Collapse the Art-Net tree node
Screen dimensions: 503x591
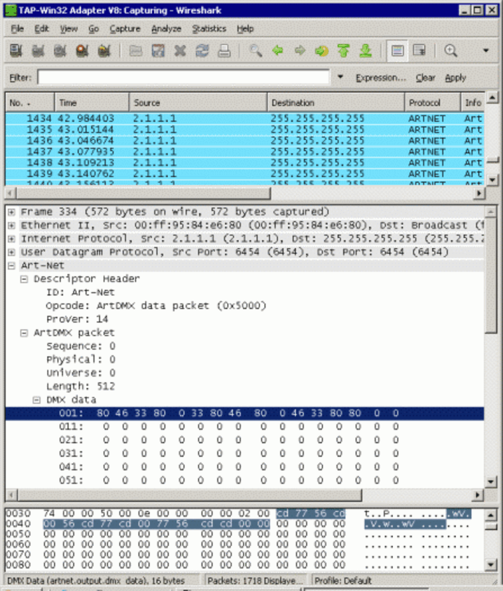click(11, 266)
